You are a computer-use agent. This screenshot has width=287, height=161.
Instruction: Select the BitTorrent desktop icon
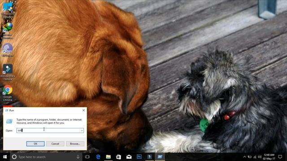8,50
